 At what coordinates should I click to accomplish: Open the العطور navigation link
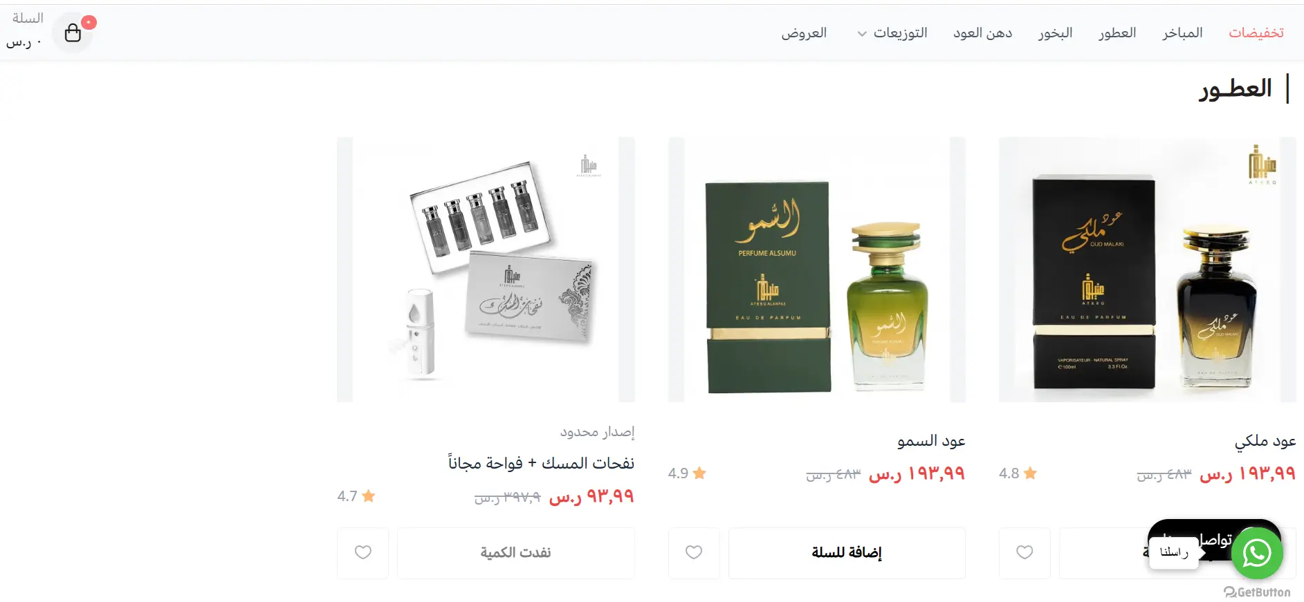tap(1117, 32)
